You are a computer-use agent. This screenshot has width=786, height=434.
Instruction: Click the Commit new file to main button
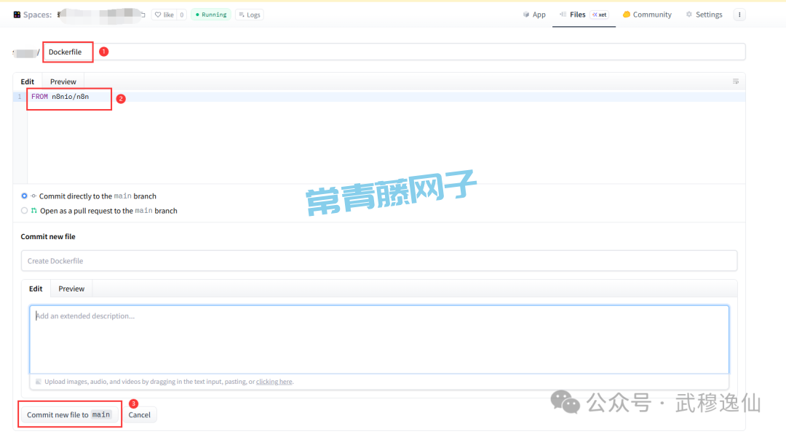click(x=68, y=415)
